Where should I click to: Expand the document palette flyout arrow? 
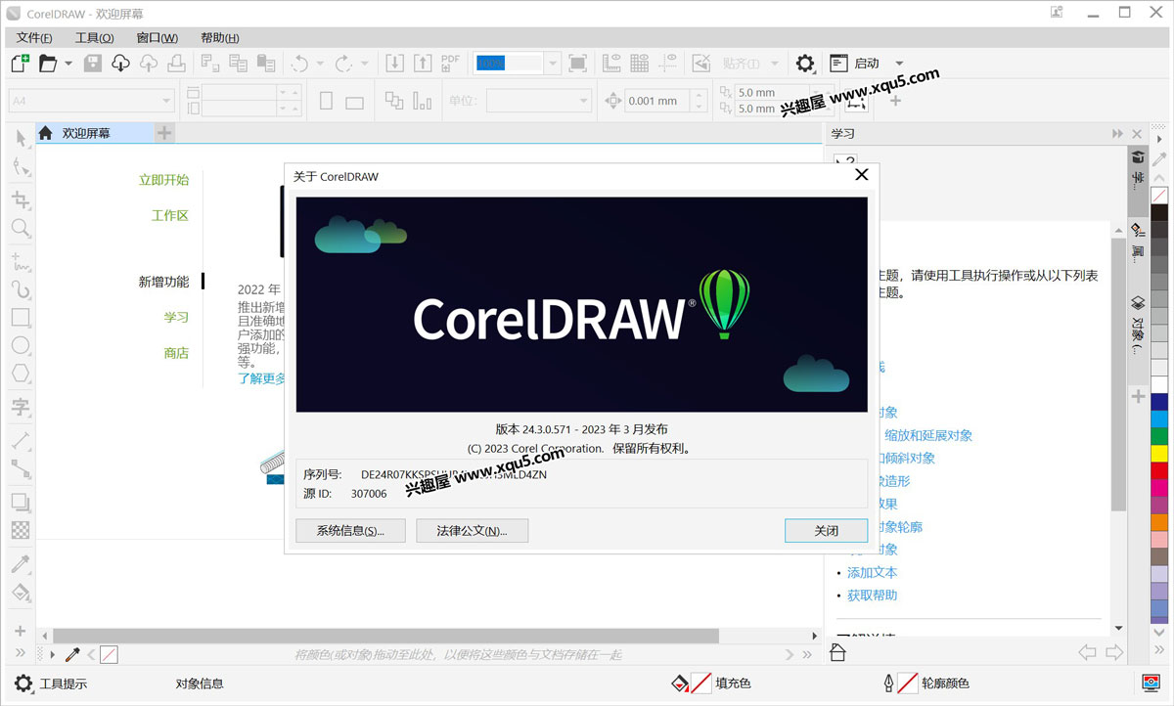point(52,654)
